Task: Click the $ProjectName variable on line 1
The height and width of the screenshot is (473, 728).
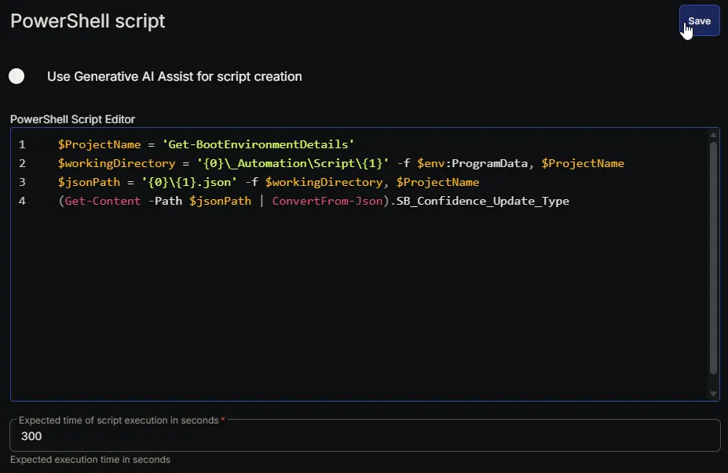Action: click(x=100, y=144)
